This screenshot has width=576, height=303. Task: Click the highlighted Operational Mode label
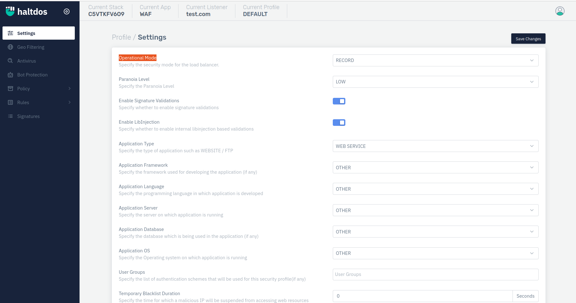point(137,58)
